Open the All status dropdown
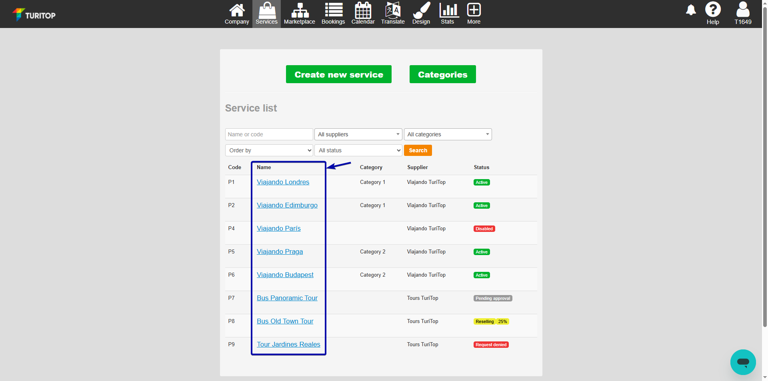Viewport: 768px width, 381px height. [358, 150]
